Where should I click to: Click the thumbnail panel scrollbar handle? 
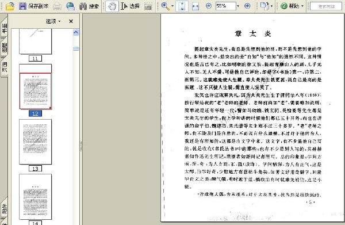[x=76, y=48]
